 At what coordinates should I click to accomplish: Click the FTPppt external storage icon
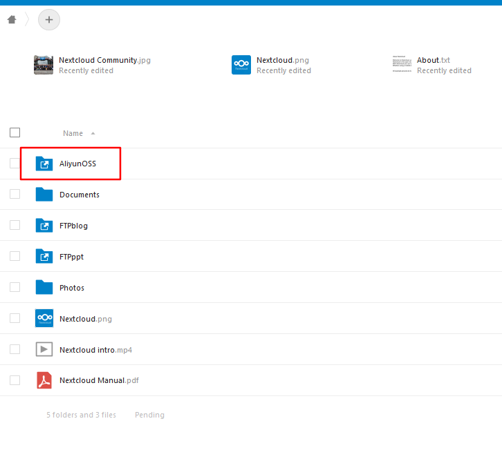[44, 257]
